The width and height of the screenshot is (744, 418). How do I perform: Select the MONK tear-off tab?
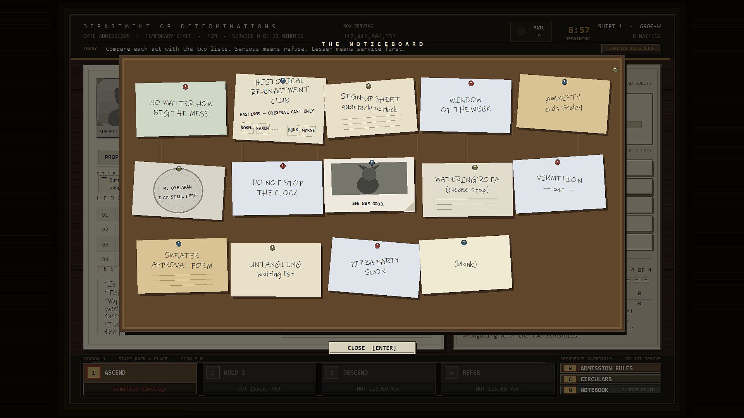point(293,130)
